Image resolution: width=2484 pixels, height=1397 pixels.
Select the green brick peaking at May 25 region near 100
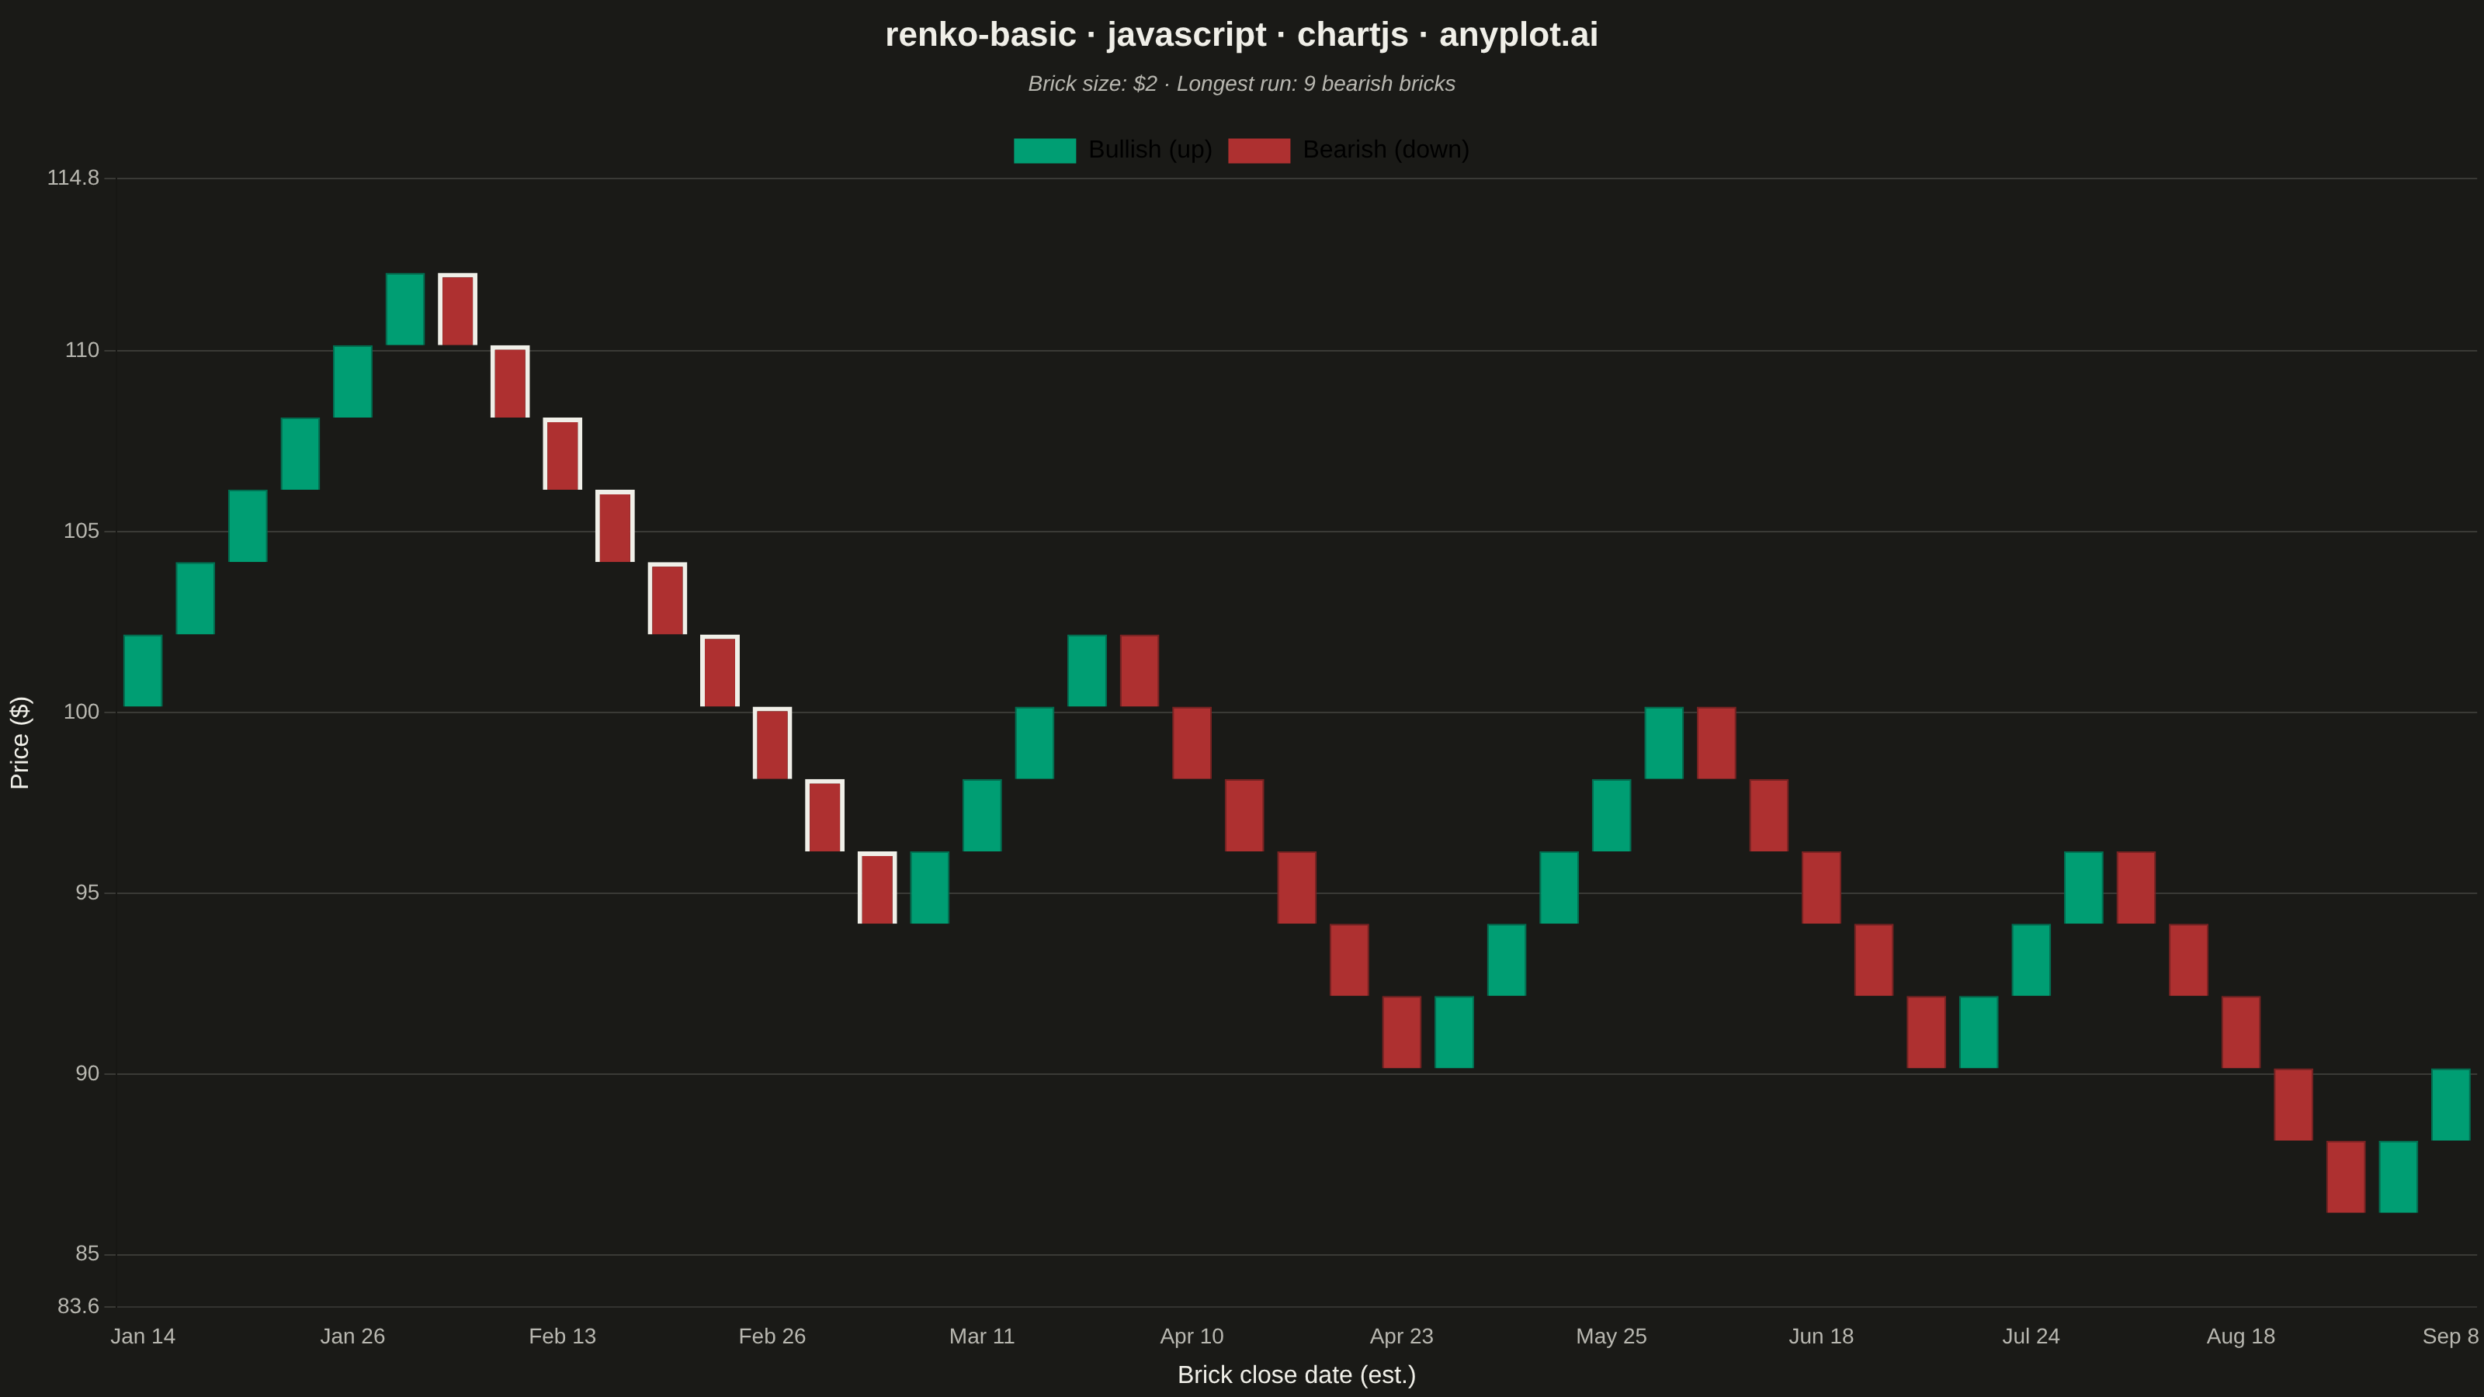click(1664, 743)
